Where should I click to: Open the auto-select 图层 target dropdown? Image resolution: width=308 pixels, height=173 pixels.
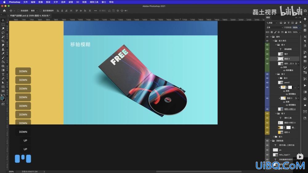tap(34, 10)
